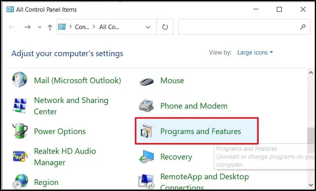316x191 pixels.
Task: Open the Region link
Action: 46,182
